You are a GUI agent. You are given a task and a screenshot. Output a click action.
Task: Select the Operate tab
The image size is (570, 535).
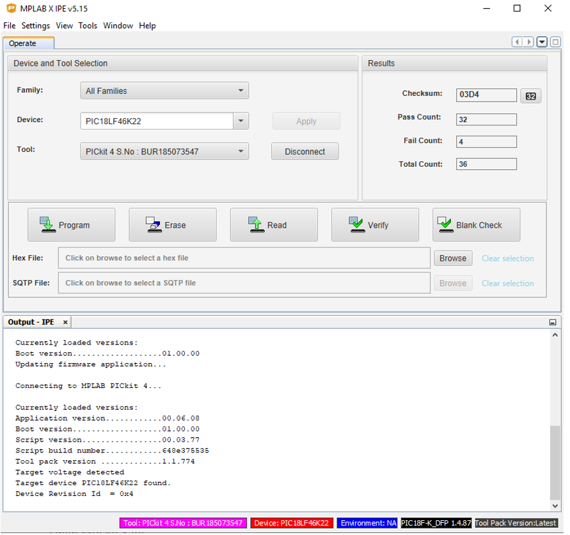point(29,43)
